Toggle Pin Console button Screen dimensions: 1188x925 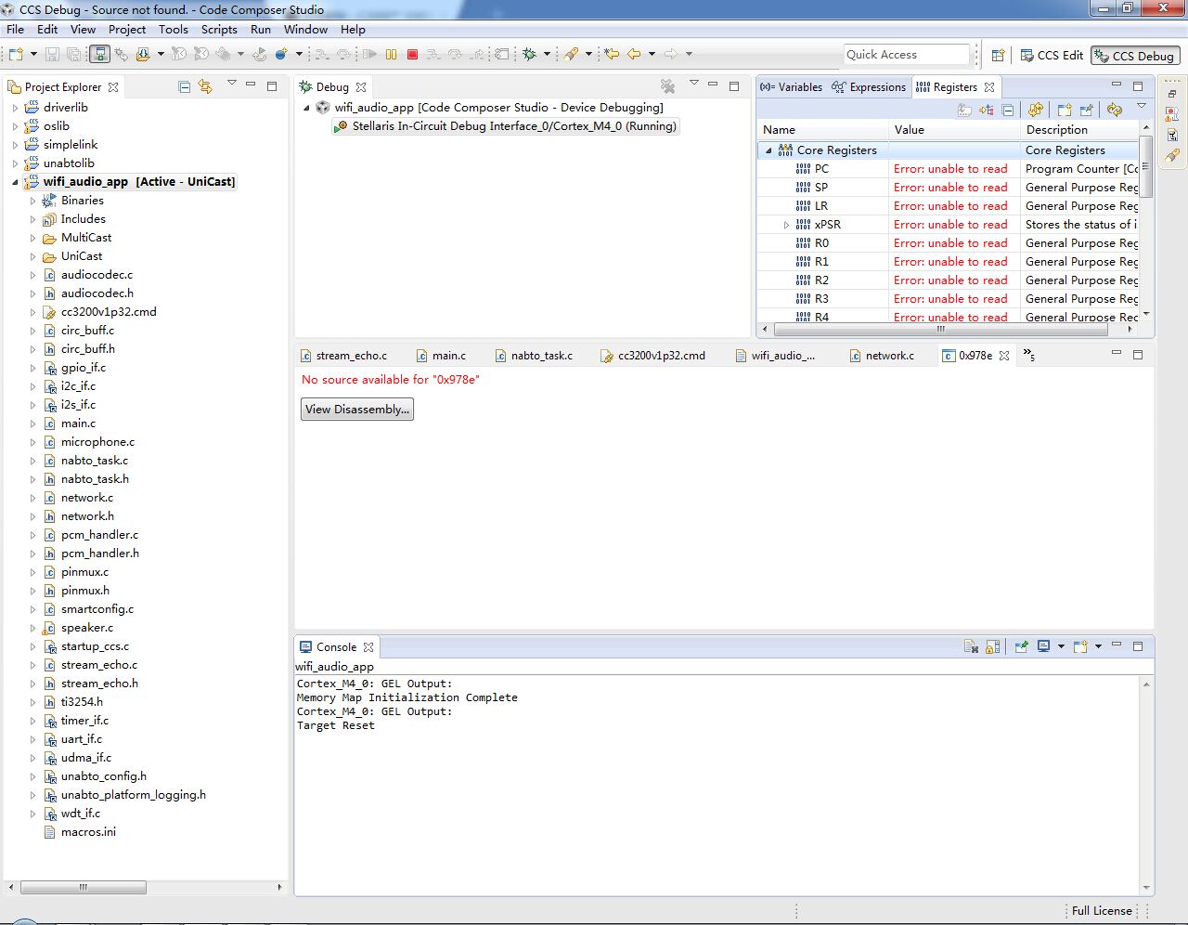click(1021, 646)
